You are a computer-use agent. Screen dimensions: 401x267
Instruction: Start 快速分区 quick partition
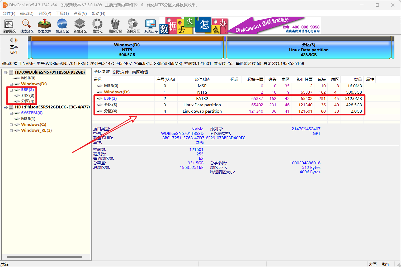point(62,26)
